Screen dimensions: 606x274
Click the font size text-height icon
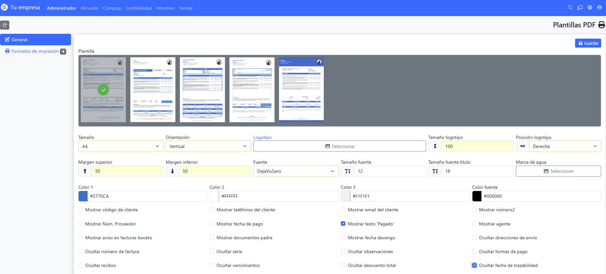point(348,171)
